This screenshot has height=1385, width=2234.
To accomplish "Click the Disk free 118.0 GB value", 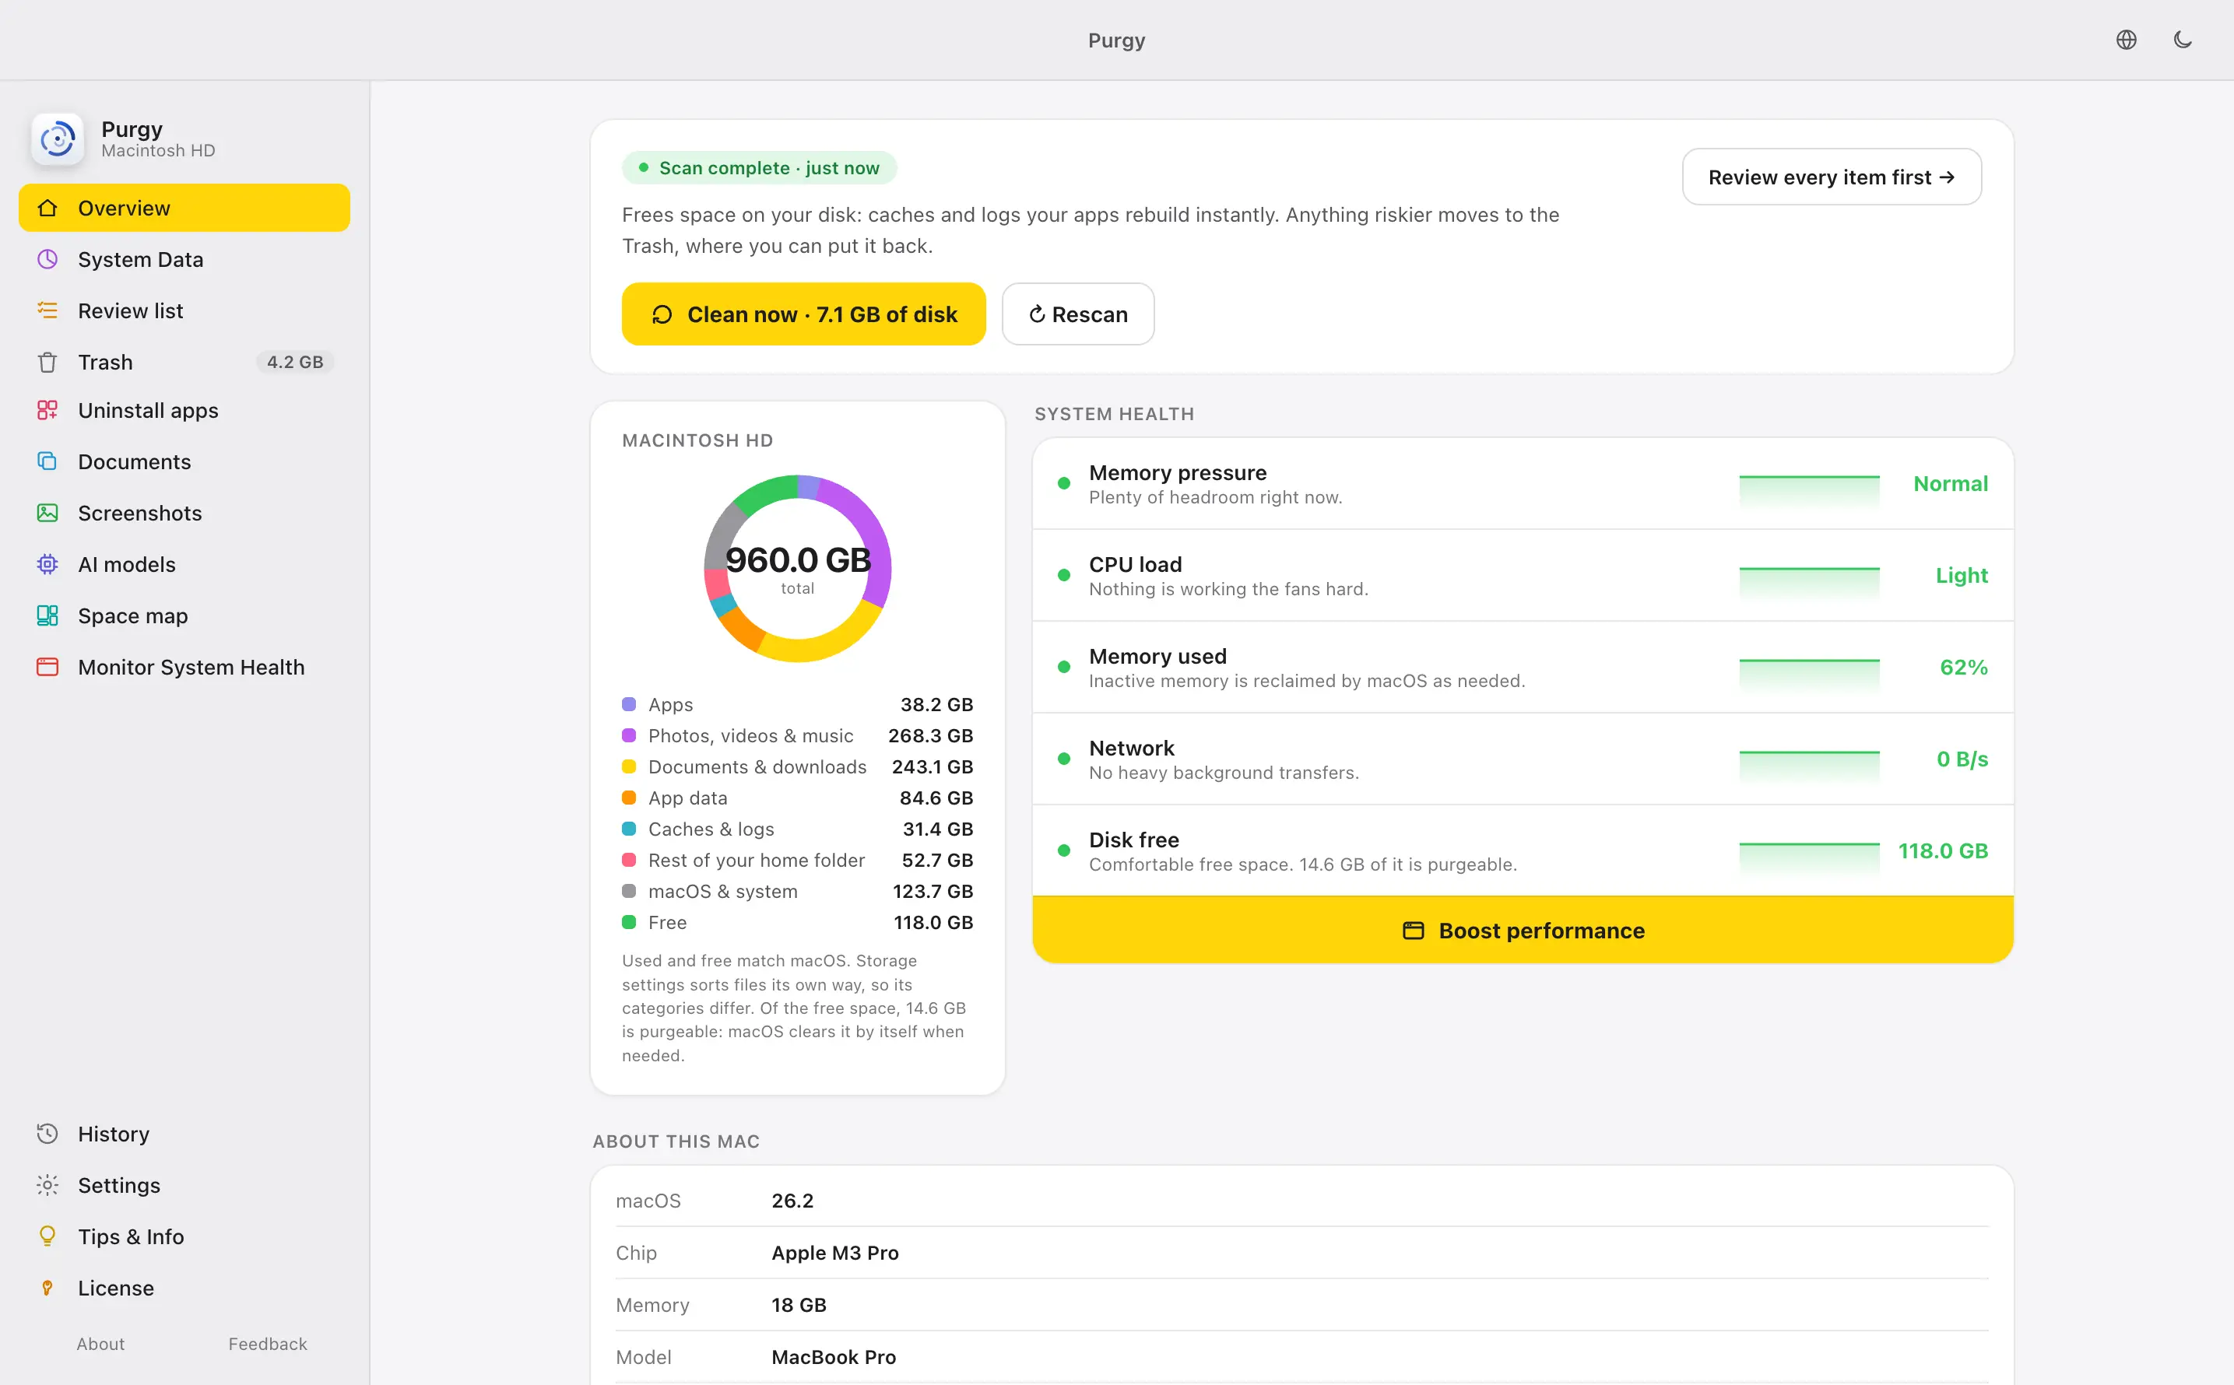I will tap(1943, 850).
